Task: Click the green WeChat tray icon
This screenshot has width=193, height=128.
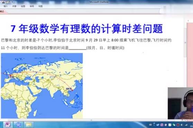Action: 174,125
